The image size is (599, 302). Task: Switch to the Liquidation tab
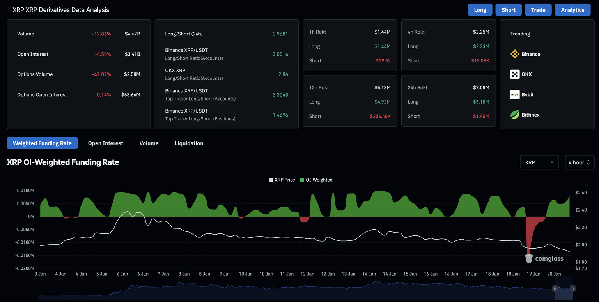[189, 143]
